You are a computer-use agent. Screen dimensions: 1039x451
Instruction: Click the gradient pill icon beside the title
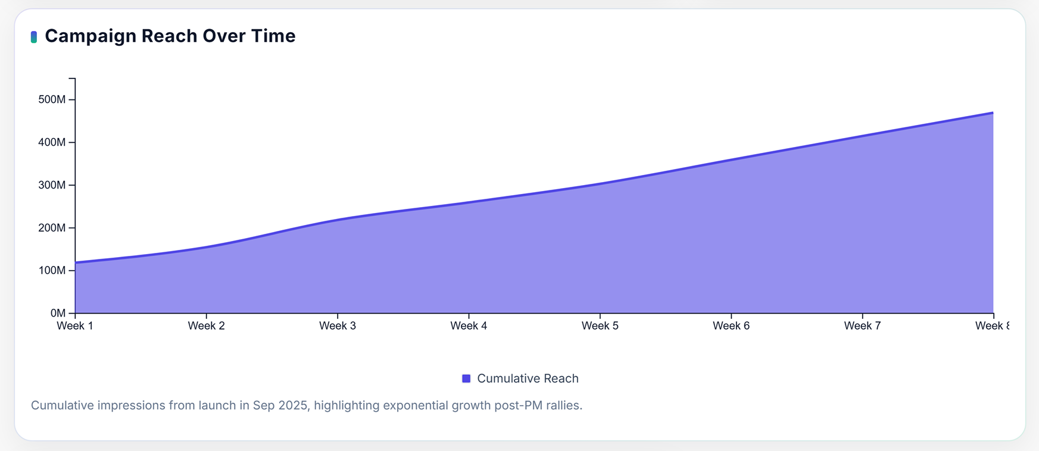click(x=34, y=37)
